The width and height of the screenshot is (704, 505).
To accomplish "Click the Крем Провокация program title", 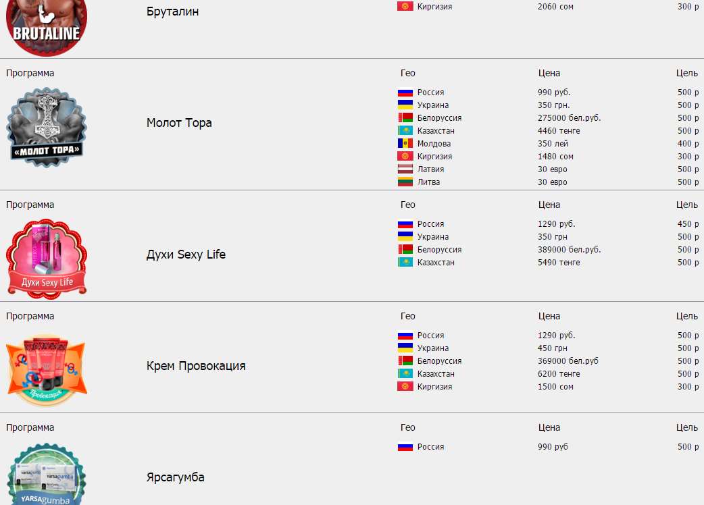I will [x=196, y=366].
